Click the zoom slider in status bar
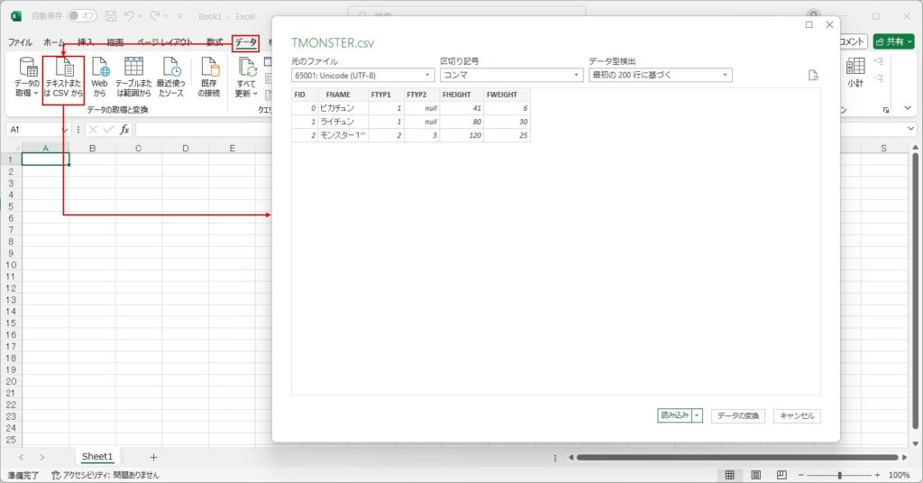This screenshot has height=483, width=923. 839,475
